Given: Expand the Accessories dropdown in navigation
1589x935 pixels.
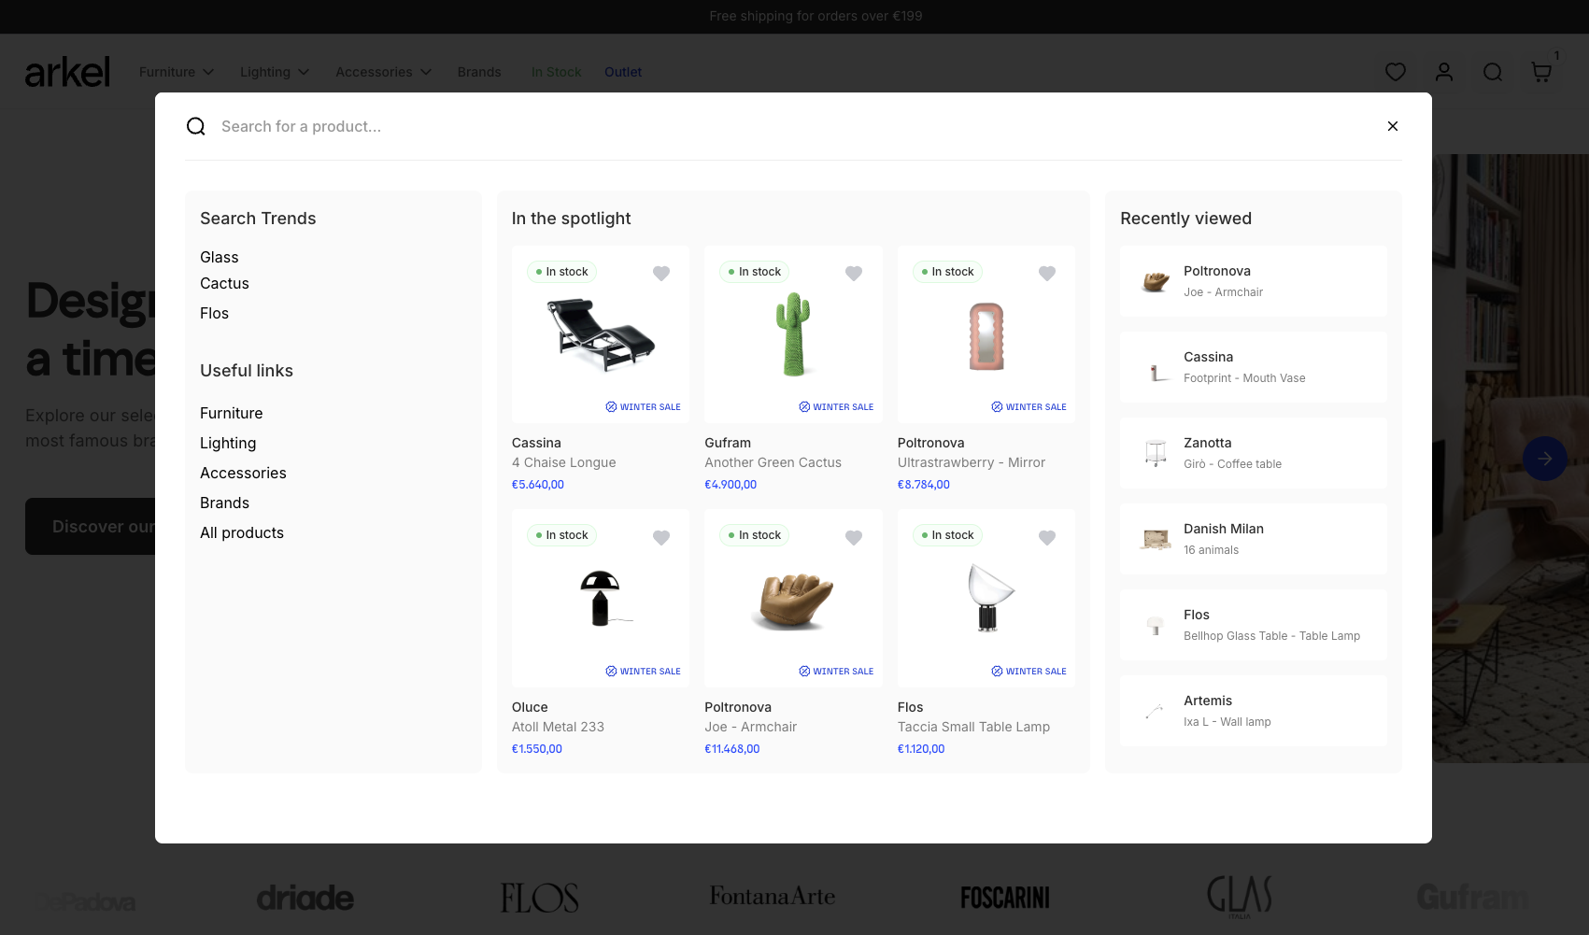Looking at the screenshot, I should pyautogui.click(x=383, y=72).
